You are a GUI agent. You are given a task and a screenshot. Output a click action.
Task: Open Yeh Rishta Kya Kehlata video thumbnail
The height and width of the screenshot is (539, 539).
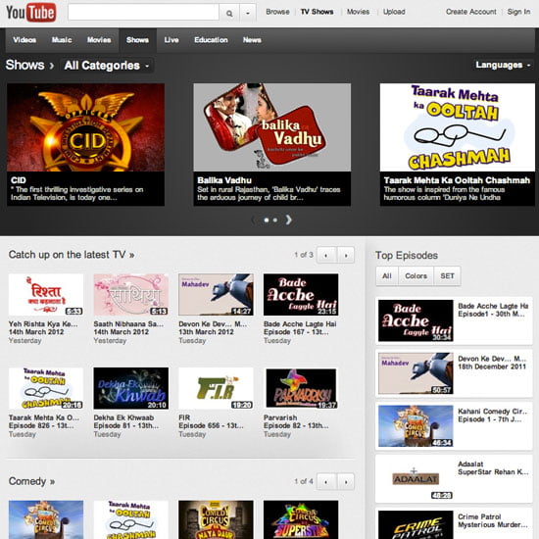click(46, 295)
